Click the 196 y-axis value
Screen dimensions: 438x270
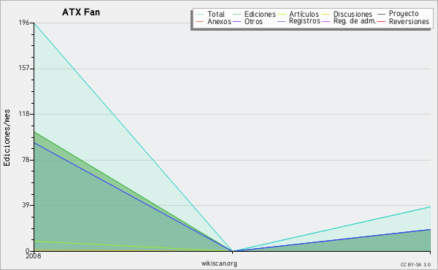point(24,23)
